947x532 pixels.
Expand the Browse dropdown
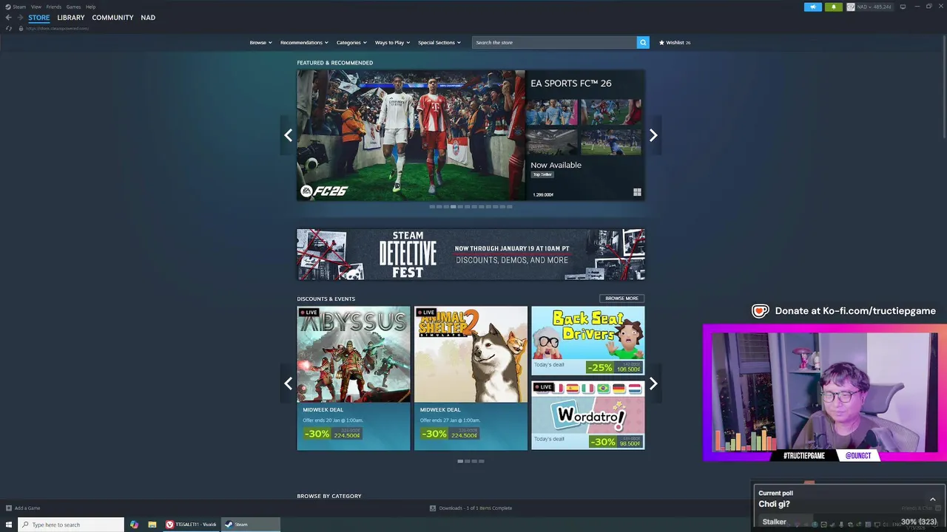tap(260, 42)
